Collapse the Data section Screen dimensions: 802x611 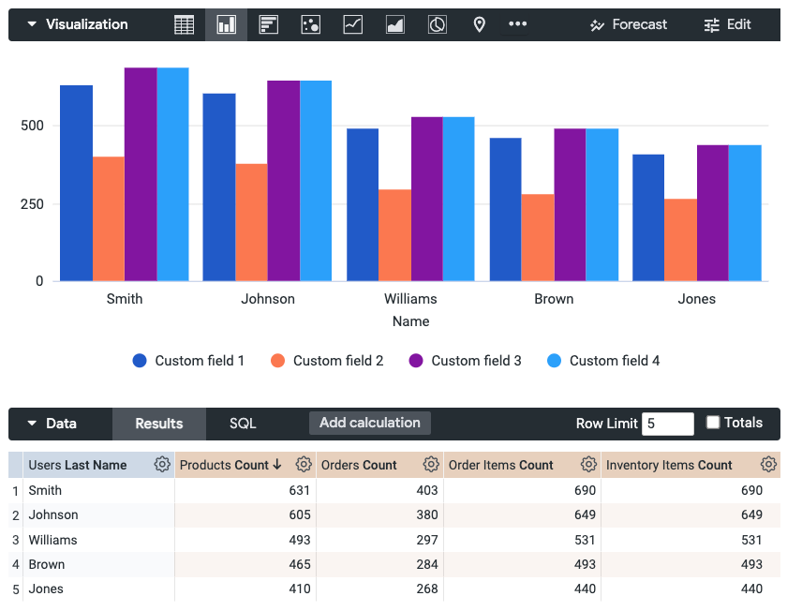[32, 424]
